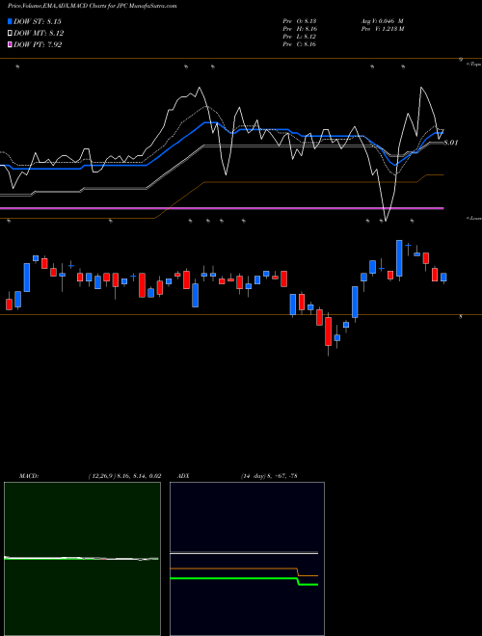The width and height of the screenshot is (482, 636).
Task: Click the 'Pre C: 8.16' value
Action: (x=300, y=44)
